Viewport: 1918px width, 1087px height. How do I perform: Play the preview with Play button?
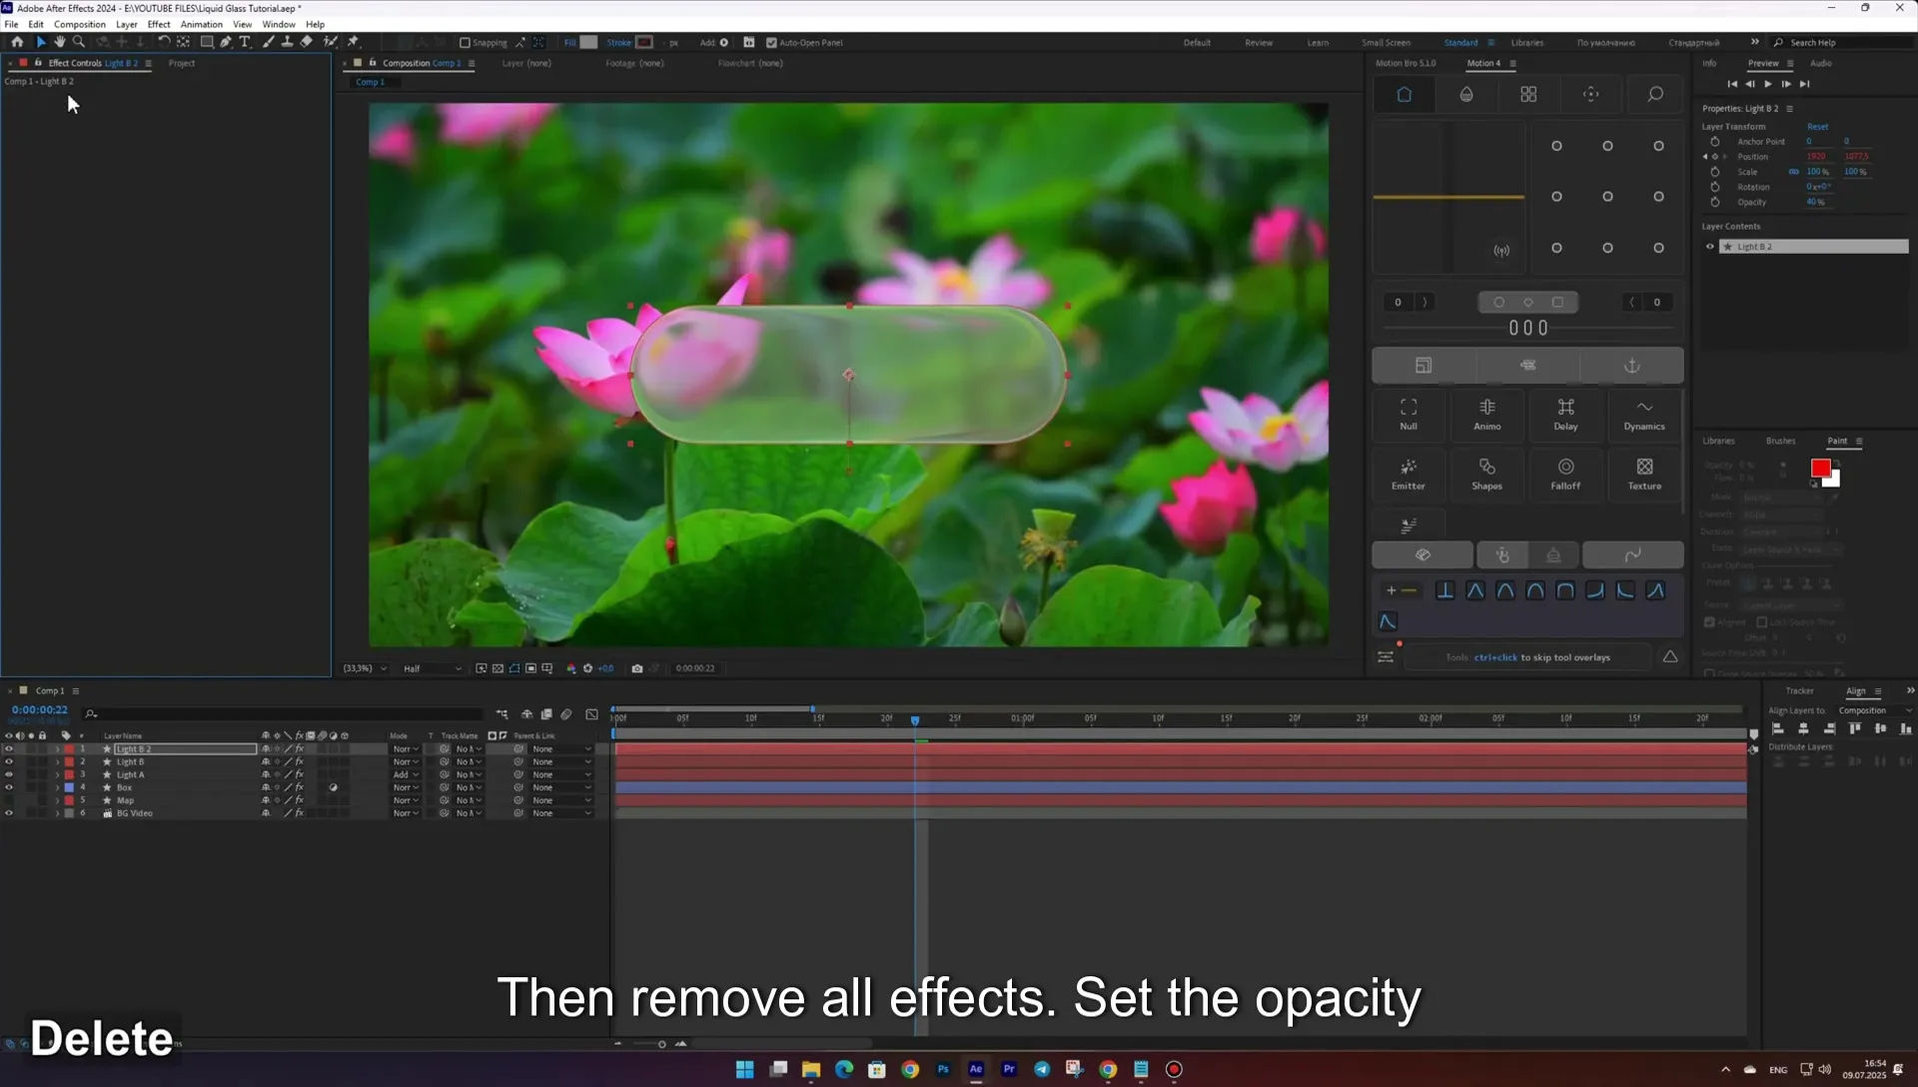click(x=1768, y=84)
